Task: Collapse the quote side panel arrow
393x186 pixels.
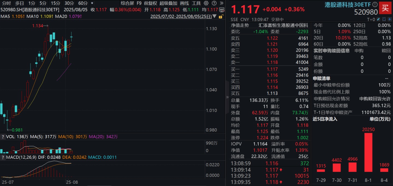Action: click(227, 97)
